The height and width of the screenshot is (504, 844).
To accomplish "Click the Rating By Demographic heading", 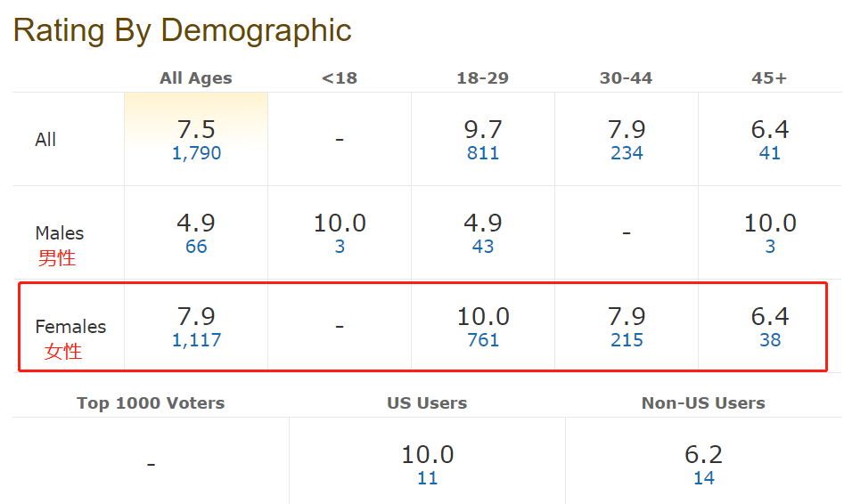I will [x=182, y=30].
